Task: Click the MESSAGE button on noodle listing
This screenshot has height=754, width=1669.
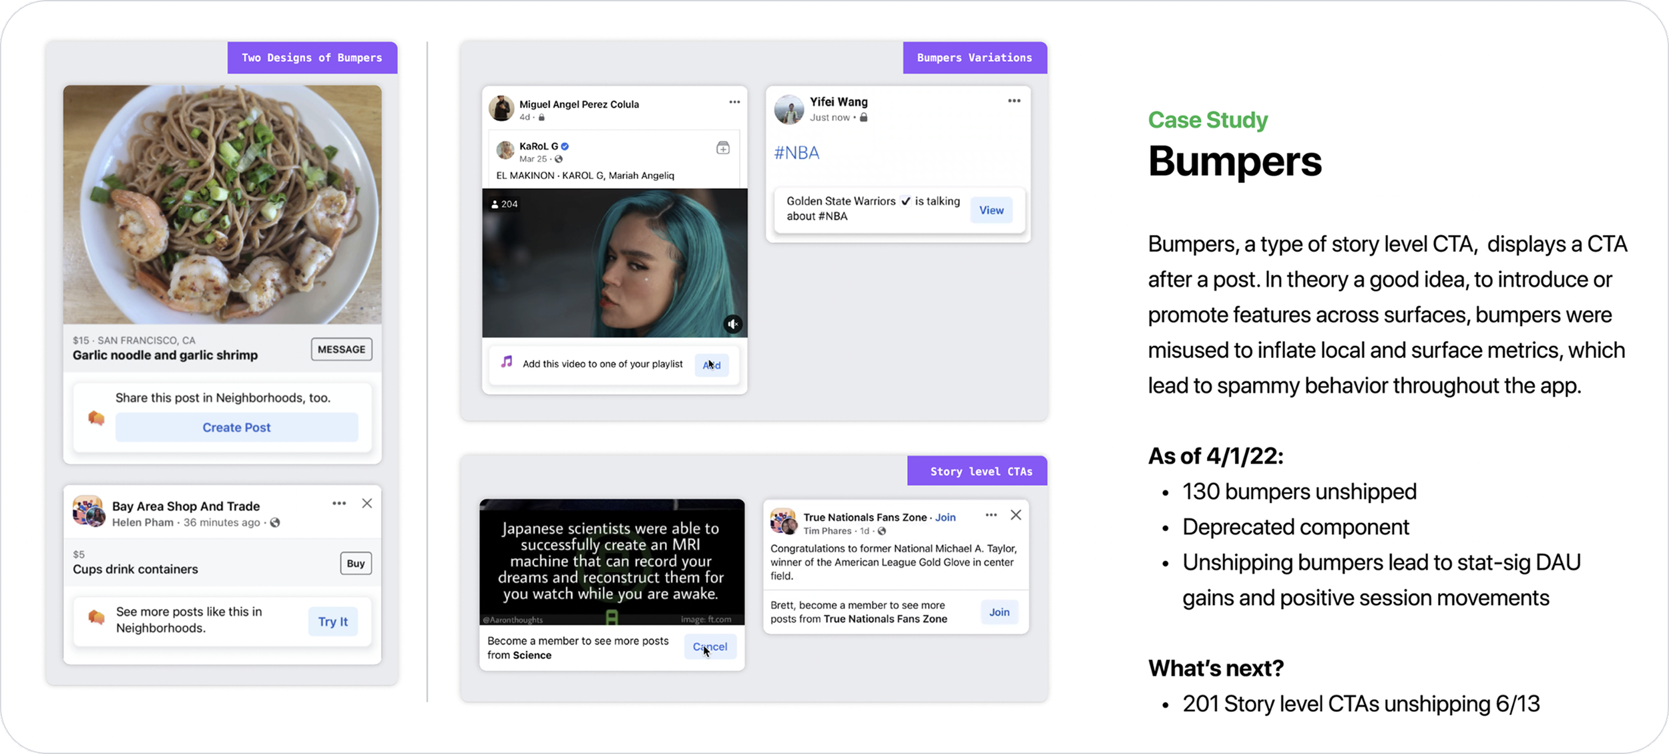Action: coord(341,349)
